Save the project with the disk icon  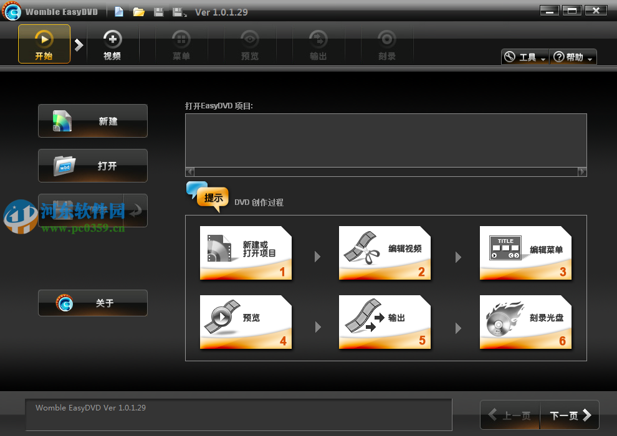[158, 11]
